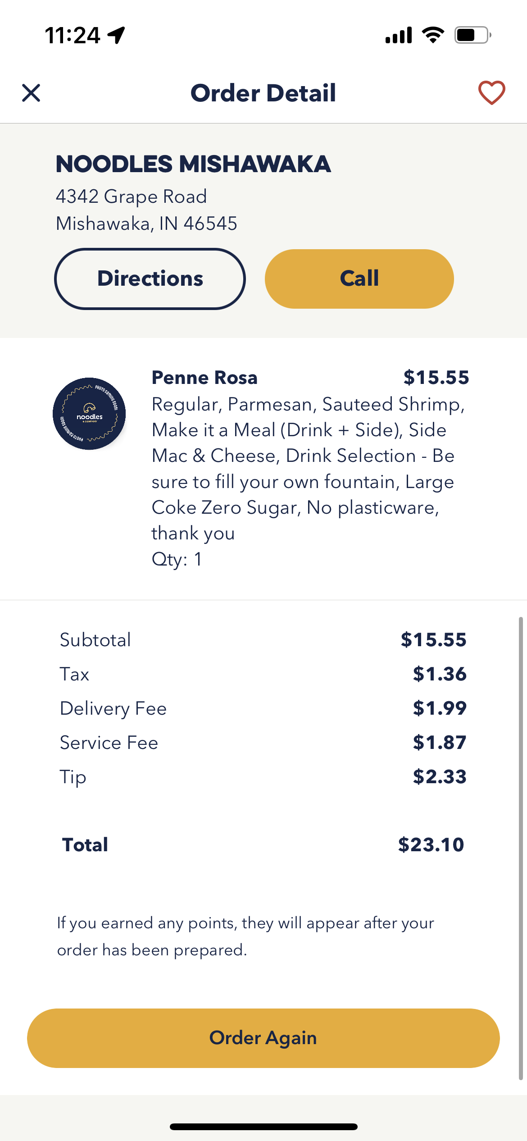Call the Noodles Mishawaka restaurant

359,279
